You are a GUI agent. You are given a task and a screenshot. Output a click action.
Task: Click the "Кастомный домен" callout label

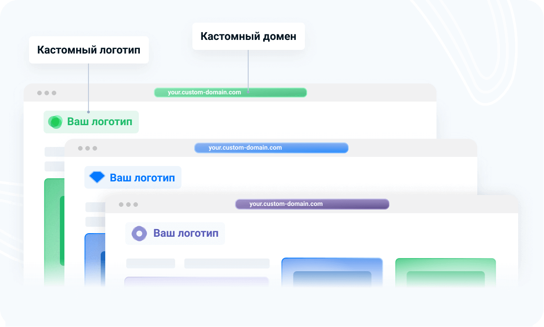coord(248,36)
